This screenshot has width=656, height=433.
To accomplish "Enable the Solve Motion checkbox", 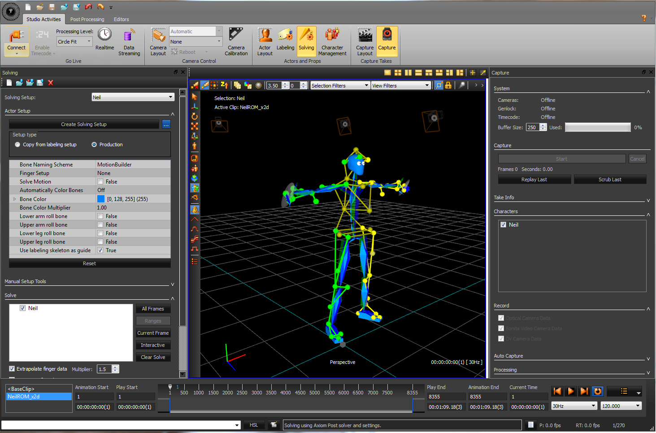I will (100, 182).
